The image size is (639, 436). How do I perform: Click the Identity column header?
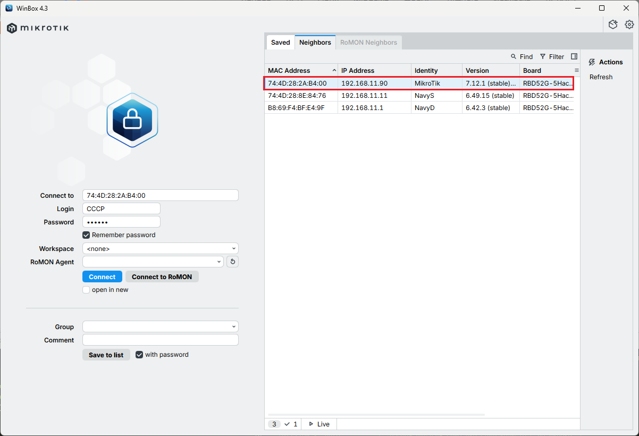coord(437,70)
